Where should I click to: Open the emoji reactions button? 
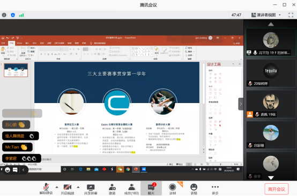click(194, 189)
